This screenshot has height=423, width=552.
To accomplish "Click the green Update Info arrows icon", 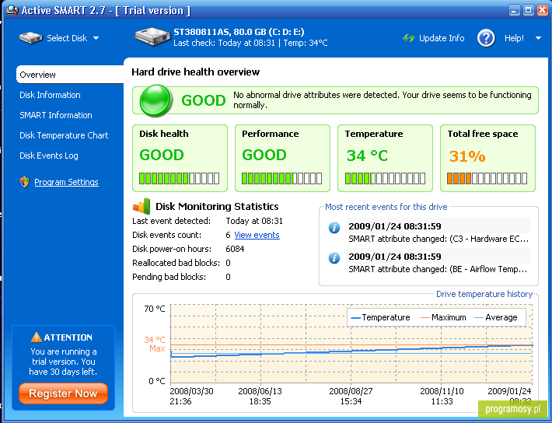I will click(409, 38).
